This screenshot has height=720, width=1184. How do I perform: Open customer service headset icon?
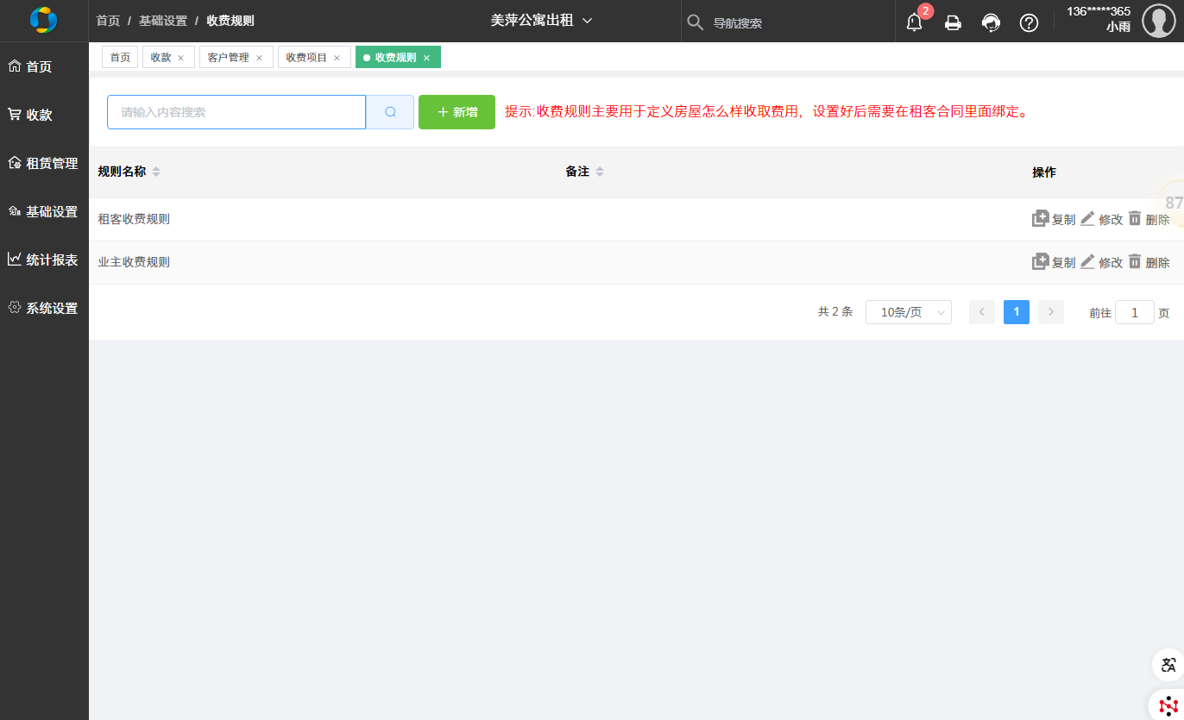991,23
